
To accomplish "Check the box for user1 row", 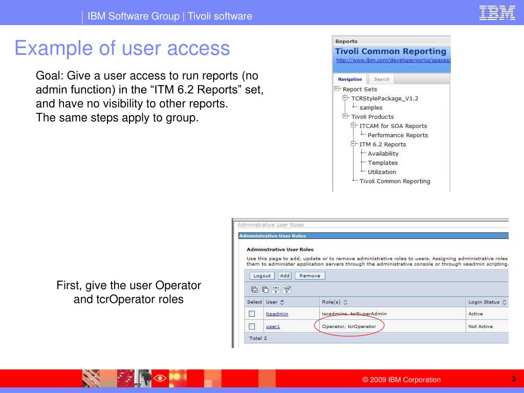I will [252, 326].
